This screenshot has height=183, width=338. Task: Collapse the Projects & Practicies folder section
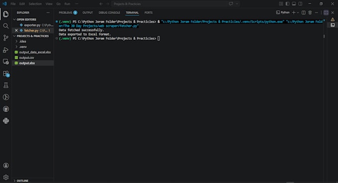tap(14, 36)
